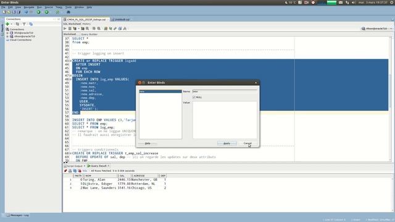Screen dimensions: 395x222
Task: Click the print icon in Query Result toolbar
Action: [x=70, y=171]
